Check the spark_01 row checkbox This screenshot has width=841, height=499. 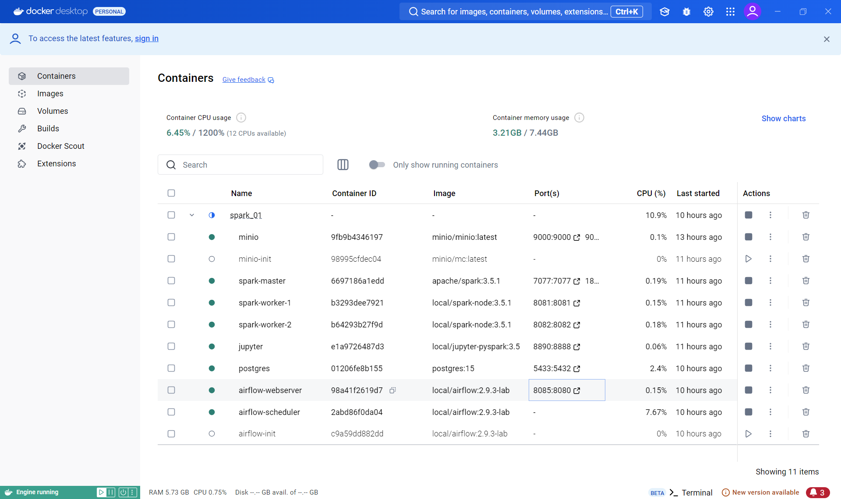coord(171,215)
